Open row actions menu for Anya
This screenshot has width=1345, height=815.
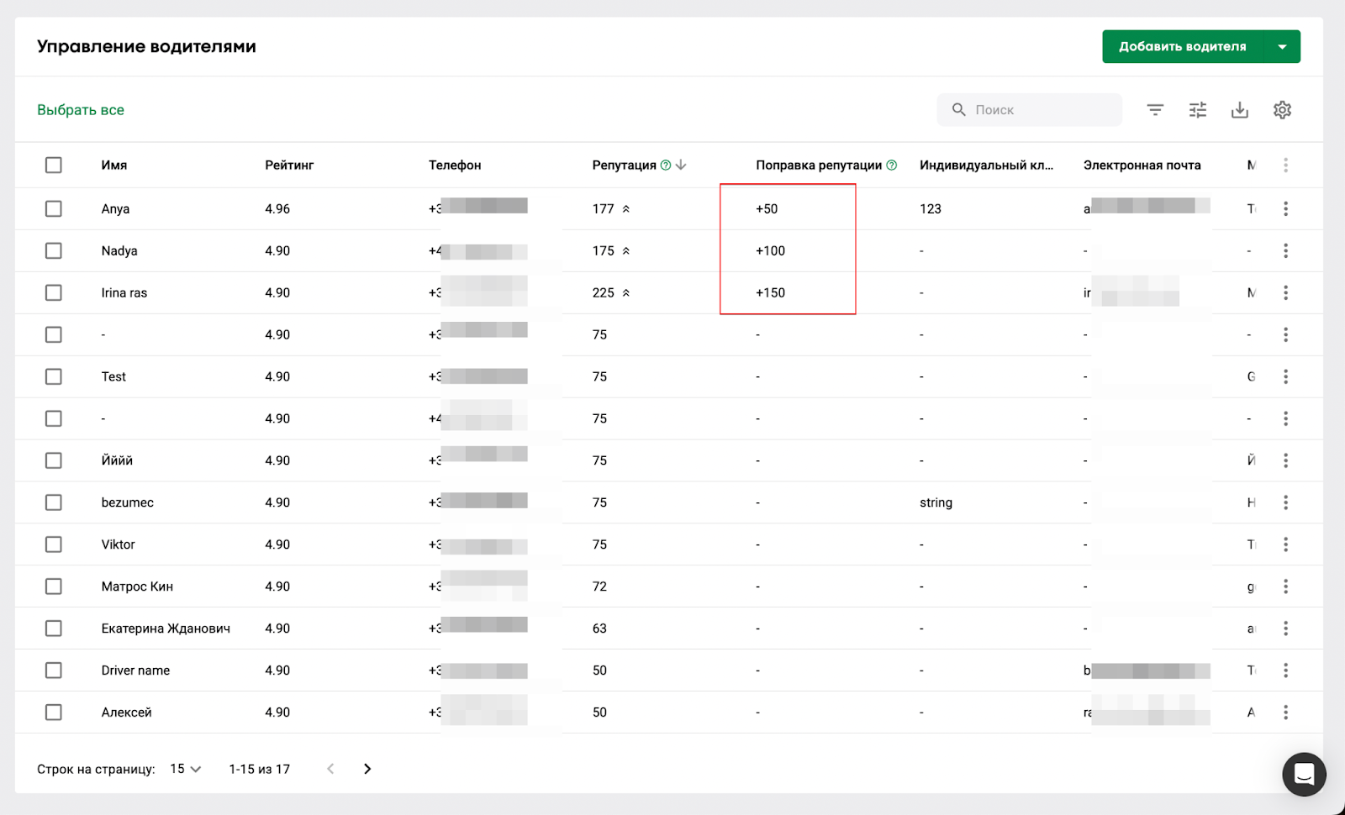(1285, 208)
